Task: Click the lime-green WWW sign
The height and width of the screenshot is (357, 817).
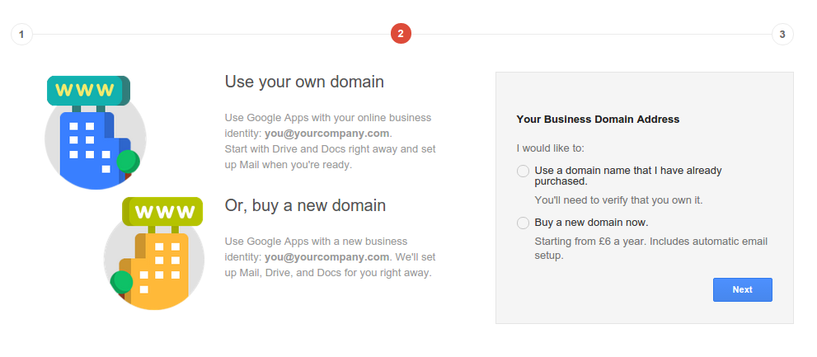Action: [162, 211]
